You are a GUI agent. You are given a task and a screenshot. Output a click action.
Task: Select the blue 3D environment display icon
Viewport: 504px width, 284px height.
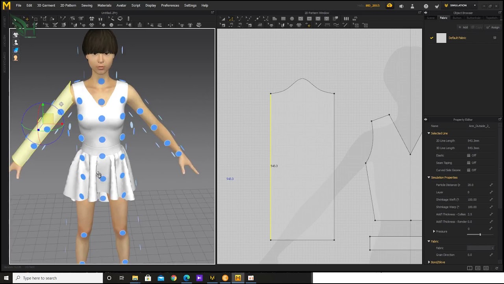coord(16,50)
